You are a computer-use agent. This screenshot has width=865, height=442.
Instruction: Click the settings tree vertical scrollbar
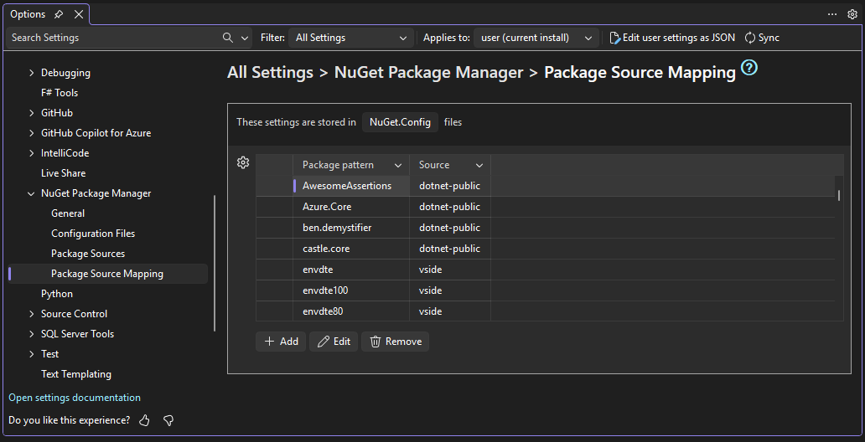coord(215,263)
